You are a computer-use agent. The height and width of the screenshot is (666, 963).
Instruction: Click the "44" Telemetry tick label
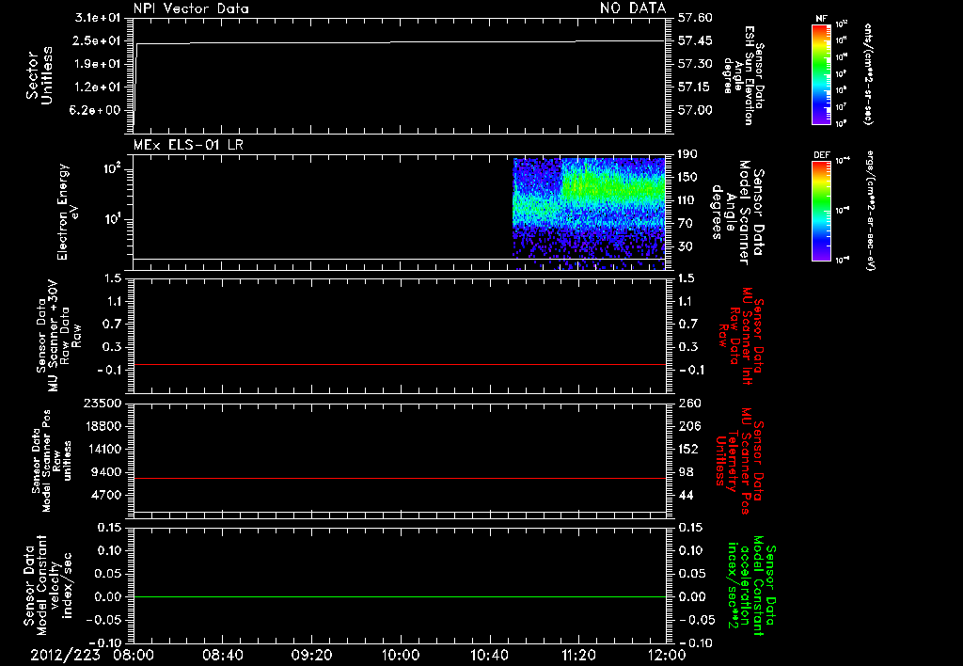pos(686,495)
